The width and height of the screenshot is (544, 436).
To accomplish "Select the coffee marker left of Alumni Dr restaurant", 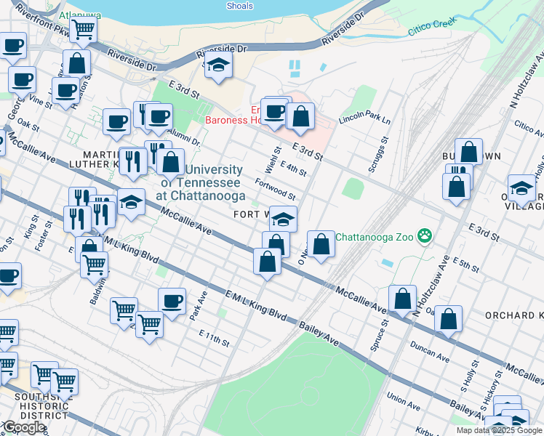I will (x=117, y=122).
